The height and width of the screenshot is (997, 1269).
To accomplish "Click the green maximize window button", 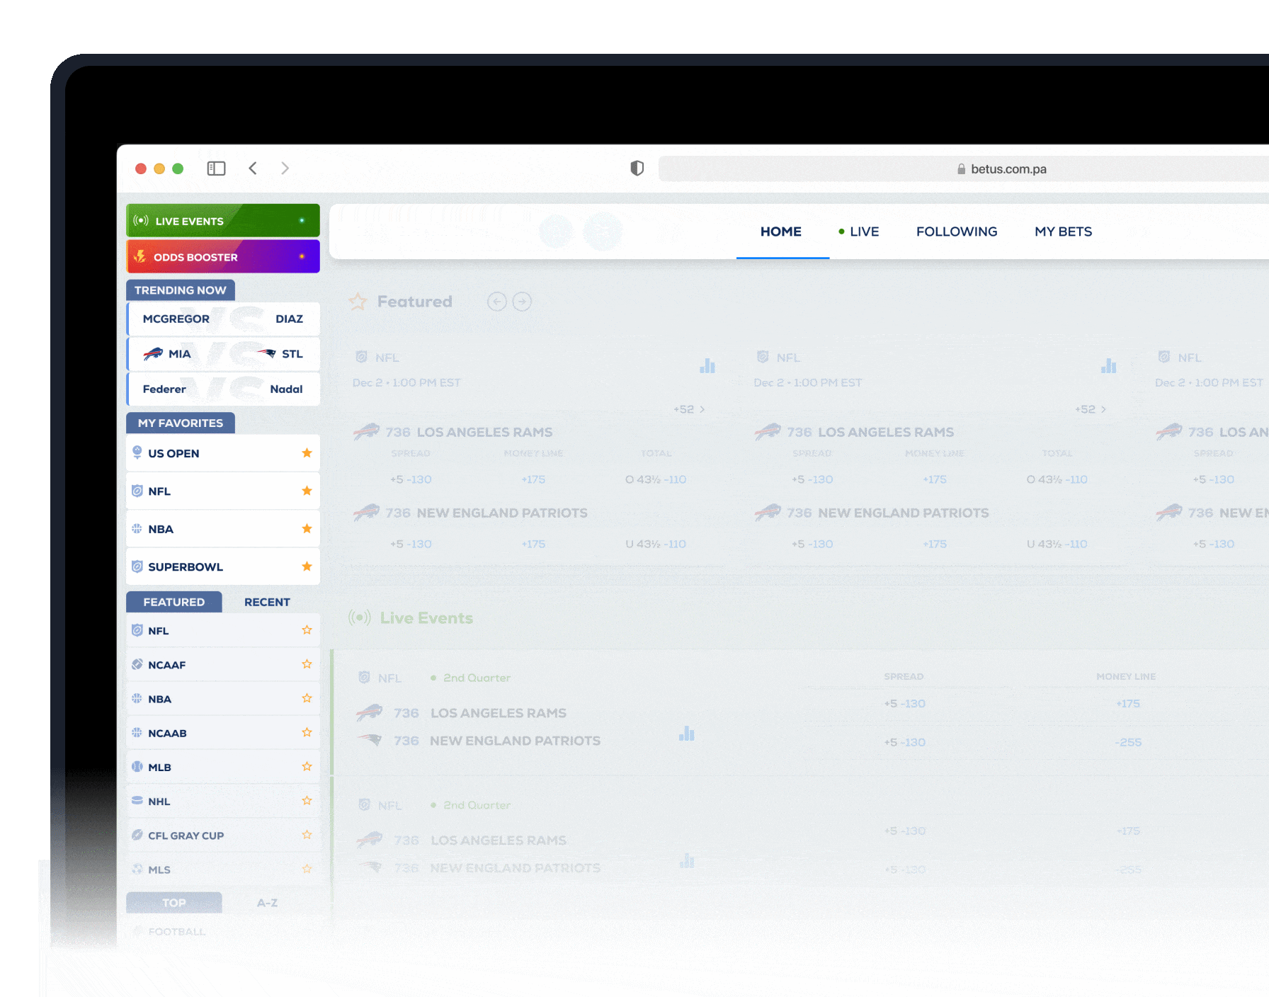I will [x=178, y=169].
